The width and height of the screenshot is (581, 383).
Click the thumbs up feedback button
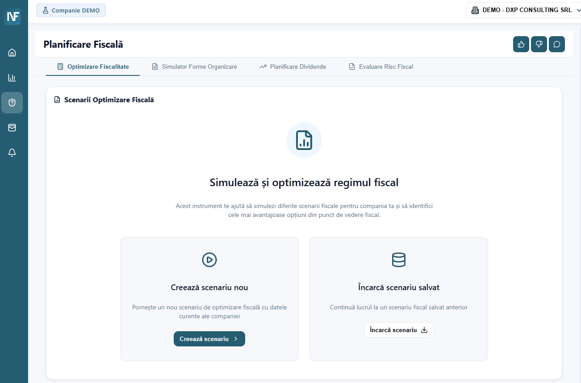(x=521, y=44)
